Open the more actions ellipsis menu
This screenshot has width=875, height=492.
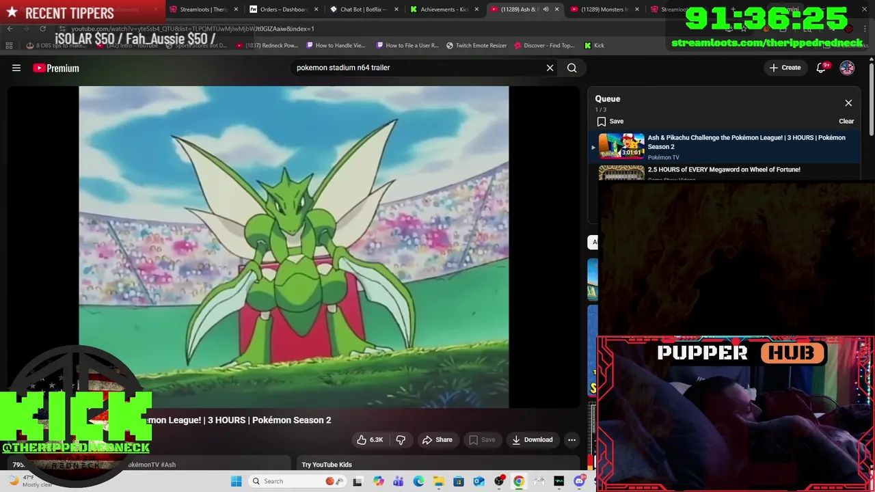click(572, 439)
